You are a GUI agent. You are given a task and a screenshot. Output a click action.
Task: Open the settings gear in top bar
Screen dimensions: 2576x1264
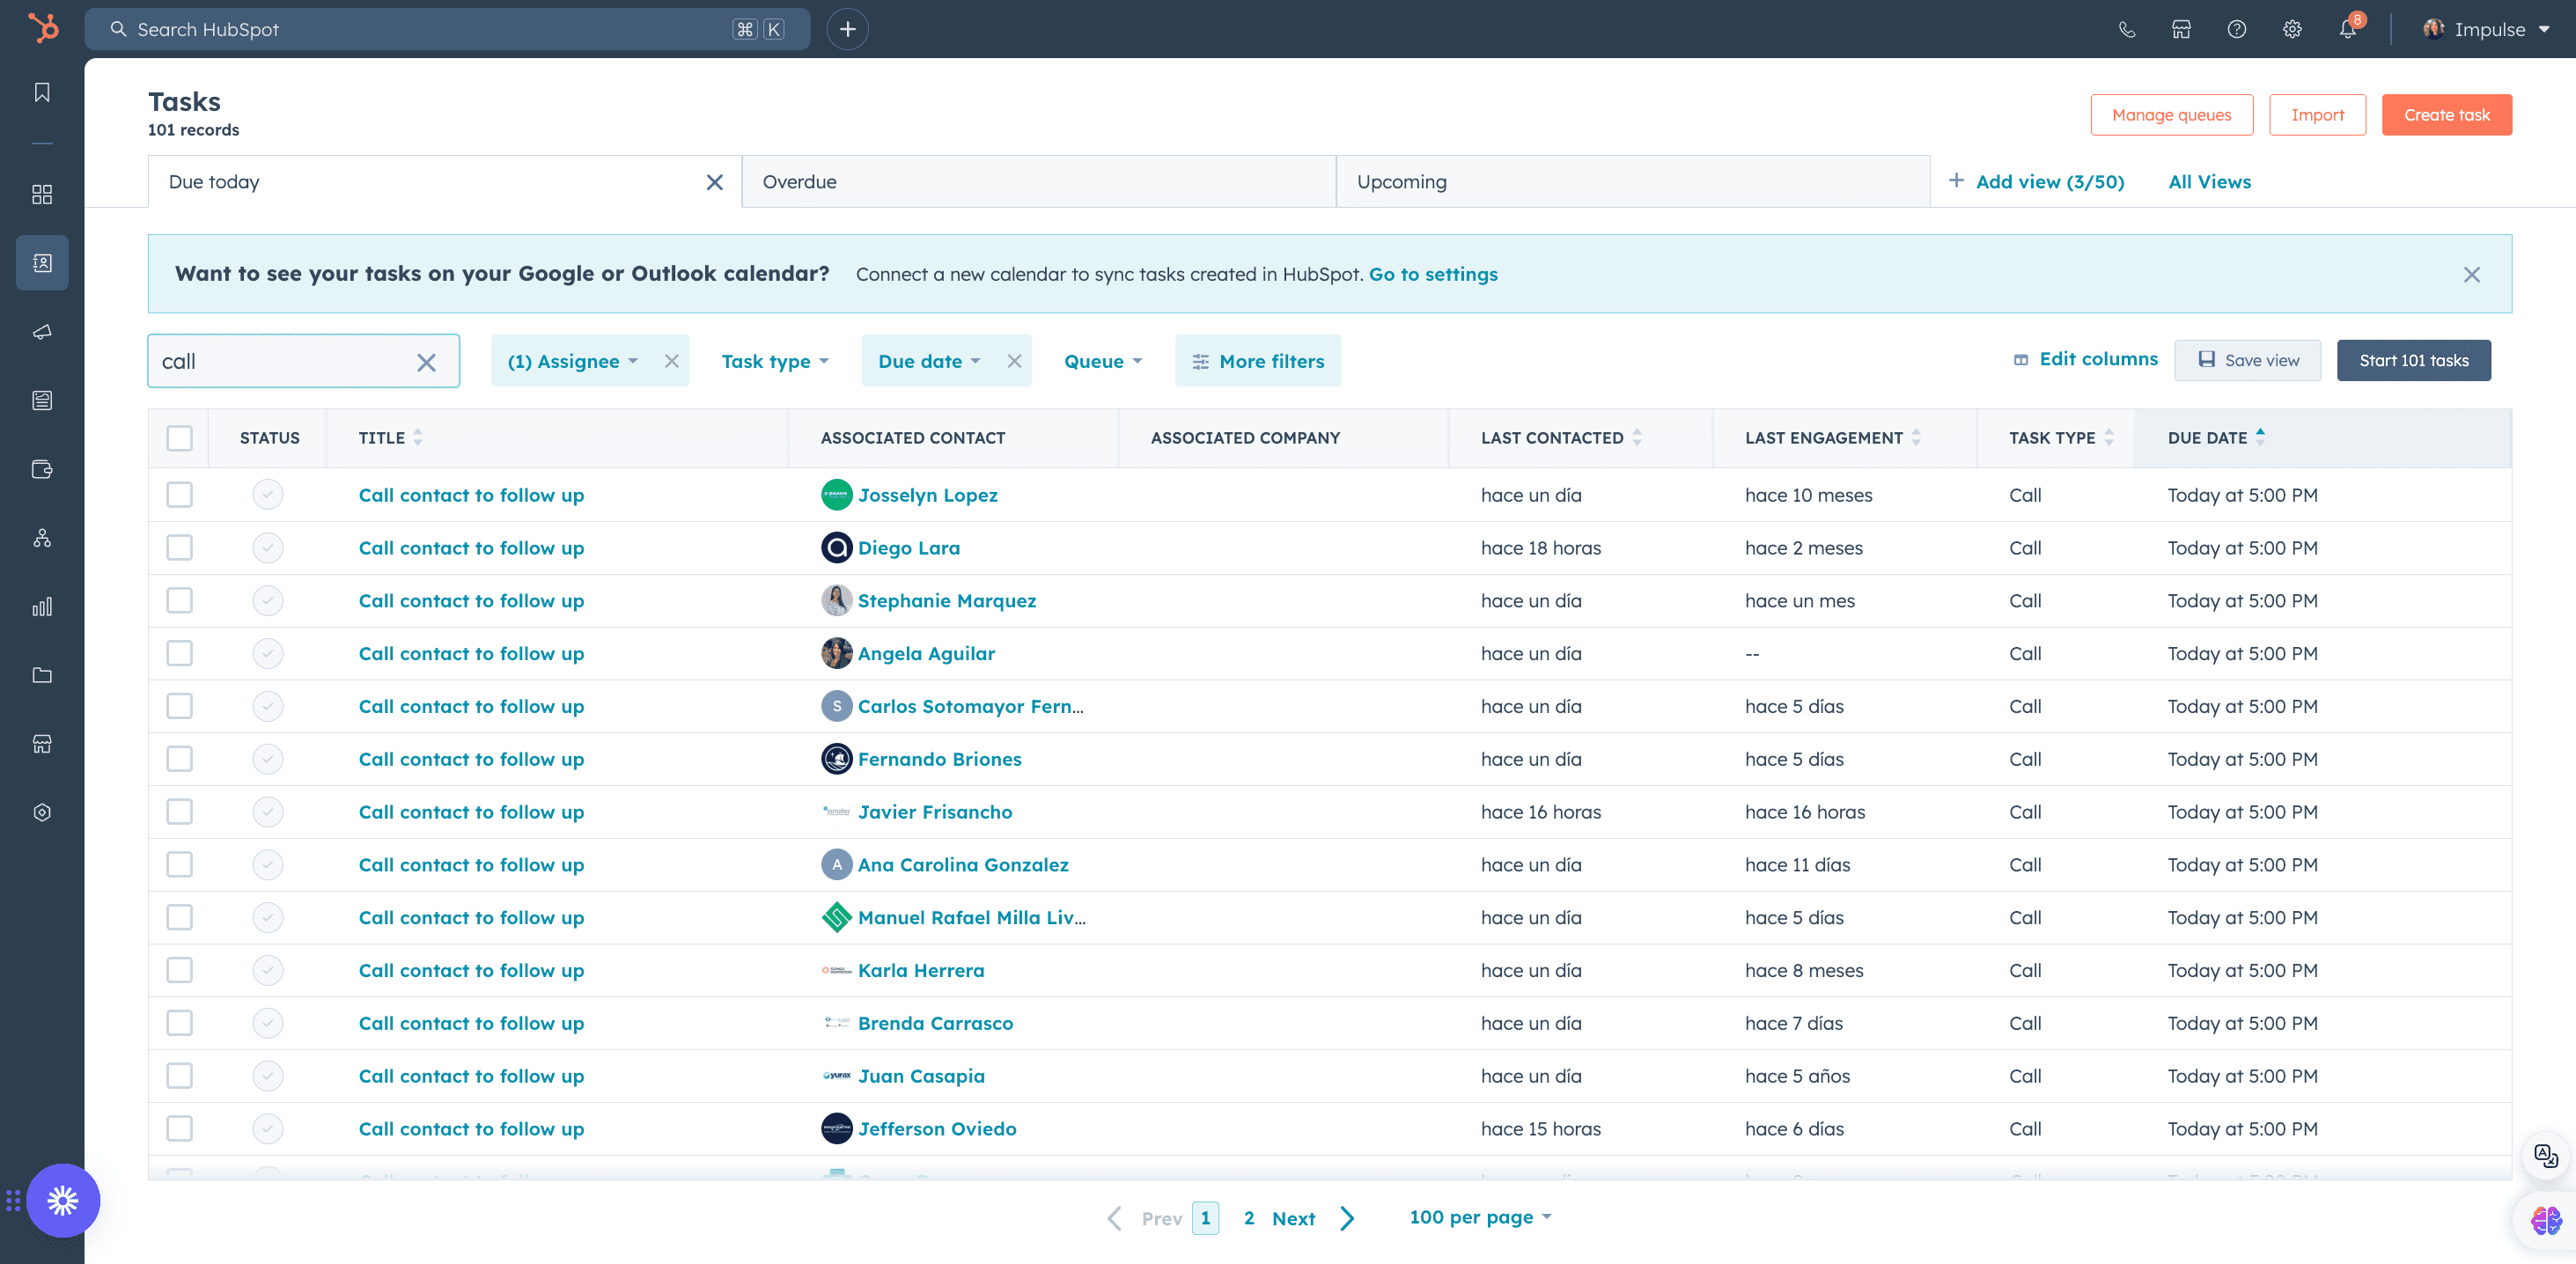coord(2292,29)
